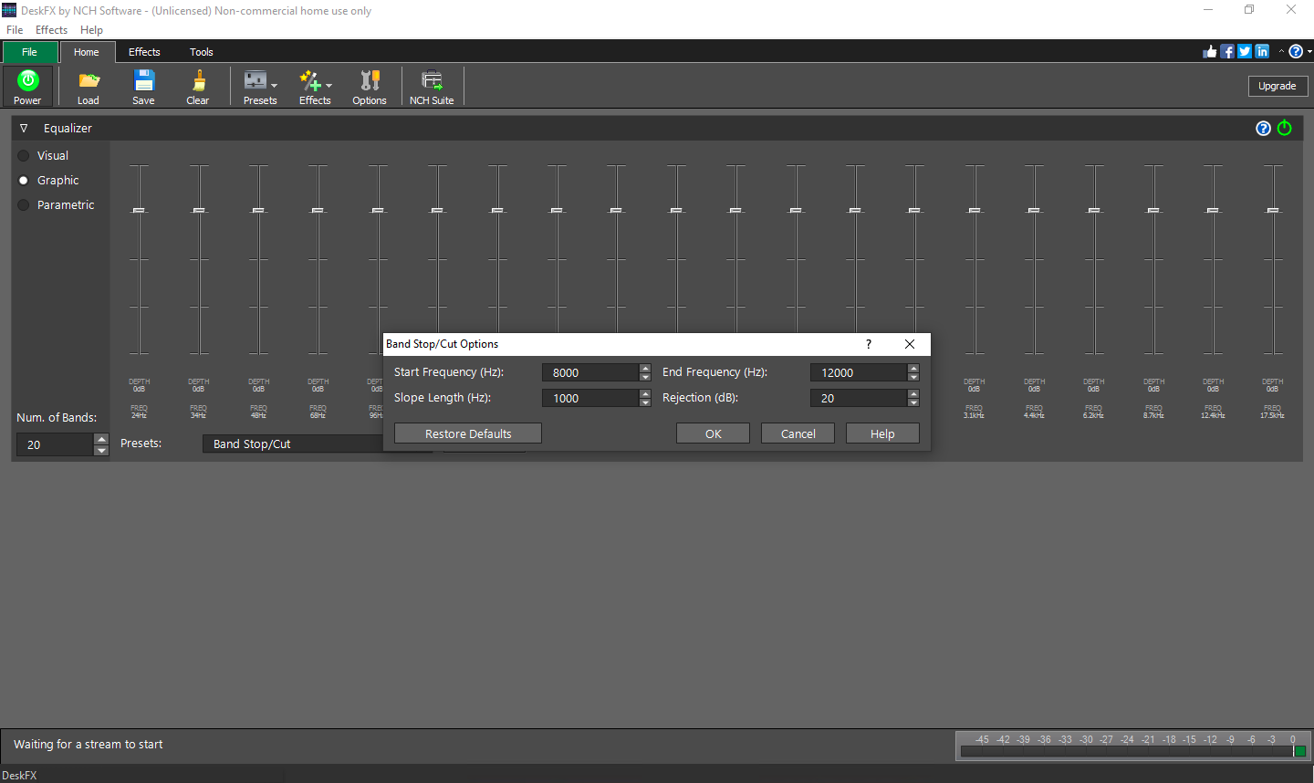Confirm settings with the OK button
Image resolution: width=1314 pixels, height=783 pixels.
[x=713, y=433]
